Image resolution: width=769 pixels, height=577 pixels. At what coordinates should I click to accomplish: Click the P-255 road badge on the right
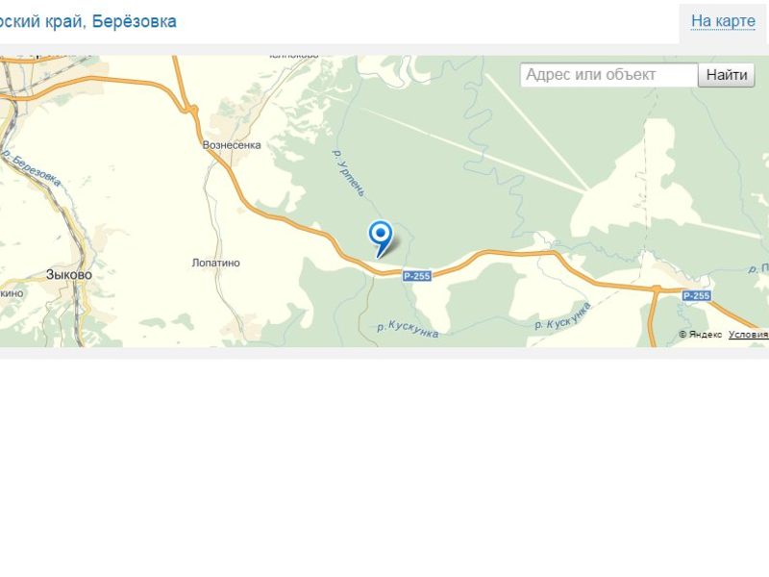(696, 295)
